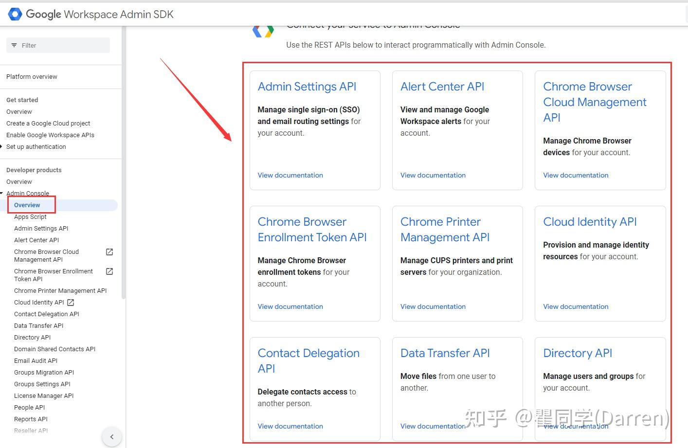This screenshot has width=688, height=448.
Task: Click View documentation under Alert Center API
Action: pyautogui.click(x=433, y=175)
